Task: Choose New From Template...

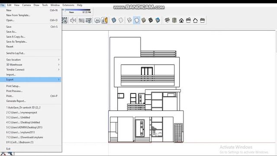Action: tap(31, 15)
